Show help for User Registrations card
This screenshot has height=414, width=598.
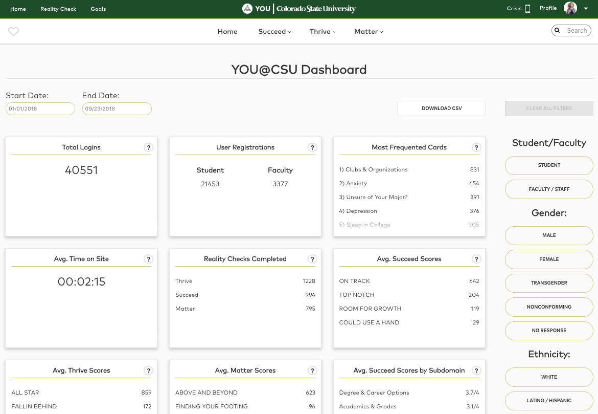point(312,147)
